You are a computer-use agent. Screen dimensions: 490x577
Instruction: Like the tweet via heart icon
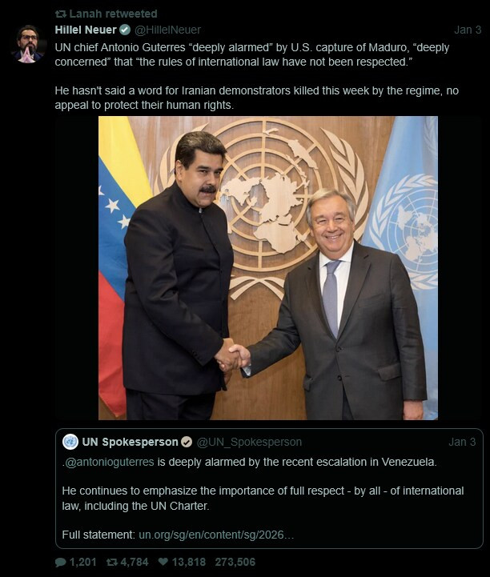click(x=163, y=562)
